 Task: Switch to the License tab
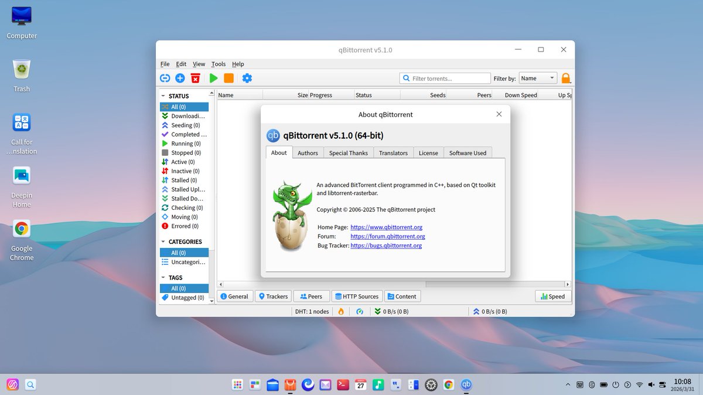pyautogui.click(x=428, y=153)
